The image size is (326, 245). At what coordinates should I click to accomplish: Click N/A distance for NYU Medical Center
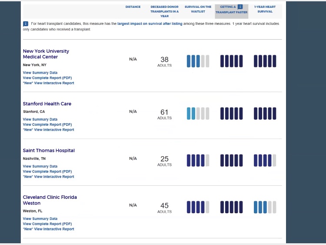(133, 59)
